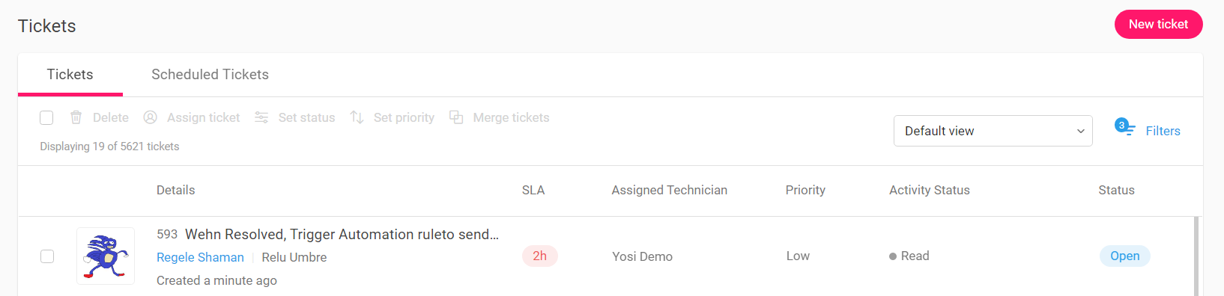Screen dimensions: 1224x296
Task: Open the Filters link
Action: coord(1163,131)
